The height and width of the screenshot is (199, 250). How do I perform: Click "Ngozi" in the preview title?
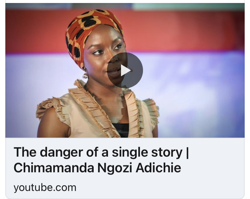point(115,168)
